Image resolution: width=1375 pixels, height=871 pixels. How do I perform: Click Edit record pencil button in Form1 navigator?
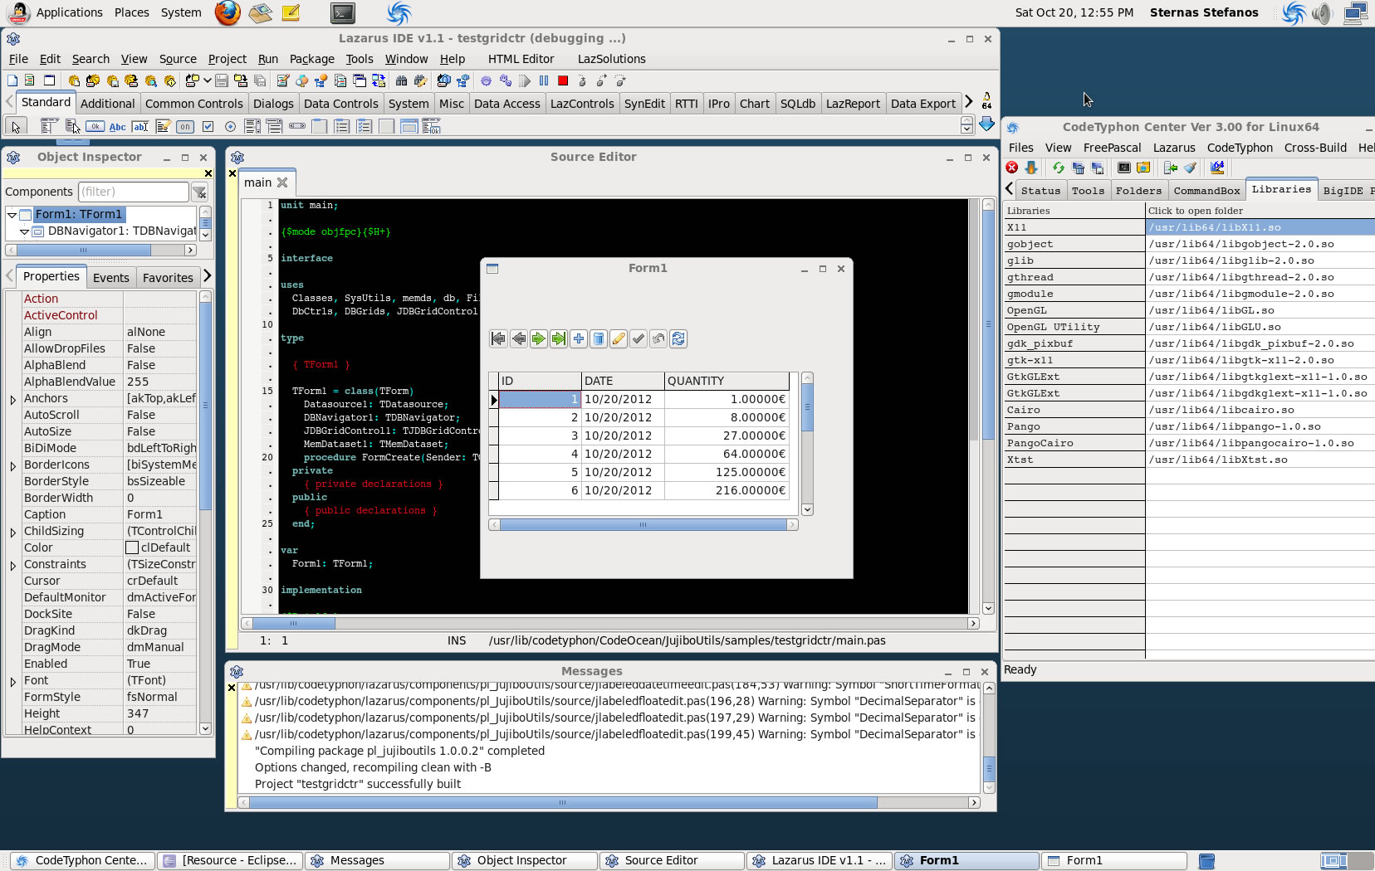click(x=619, y=338)
